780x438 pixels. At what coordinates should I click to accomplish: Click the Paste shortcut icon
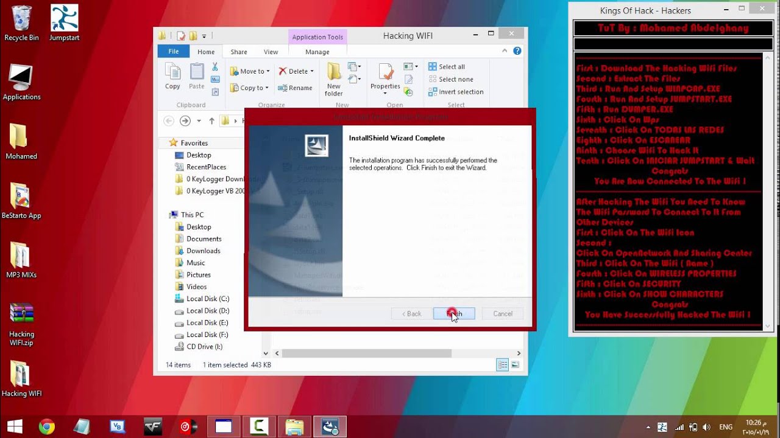(x=215, y=92)
